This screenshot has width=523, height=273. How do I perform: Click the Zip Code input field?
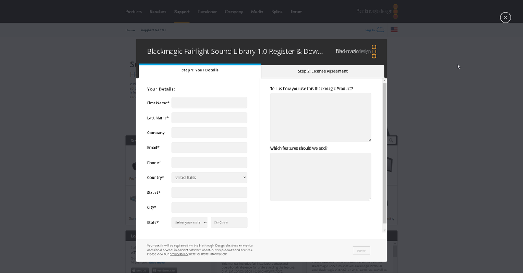[x=229, y=223]
